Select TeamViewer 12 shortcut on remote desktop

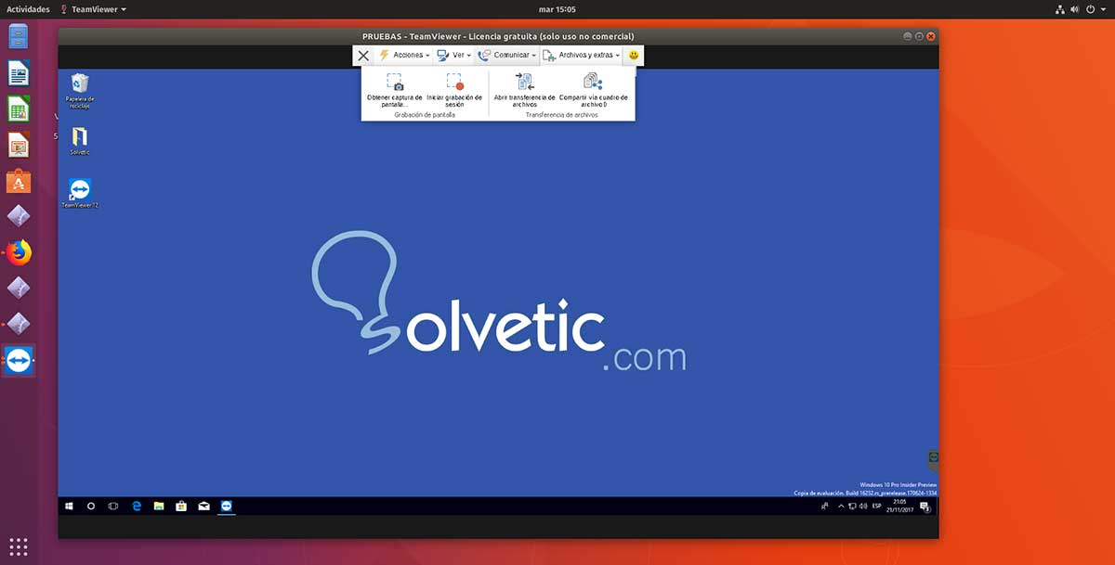point(80,193)
